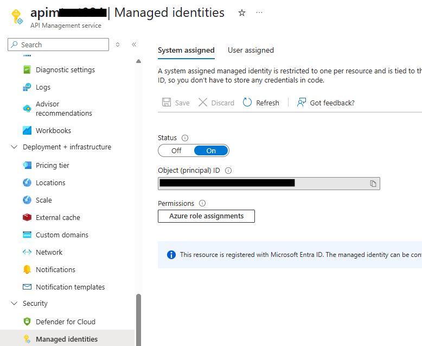Click the info icon next to Status
The width and height of the screenshot is (422, 346).
[x=185, y=138]
